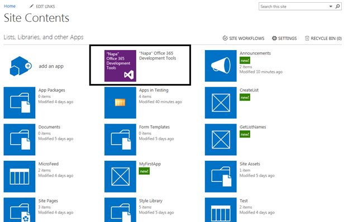Open RECYCLE BIN (0) link

click(x=326, y=38)
